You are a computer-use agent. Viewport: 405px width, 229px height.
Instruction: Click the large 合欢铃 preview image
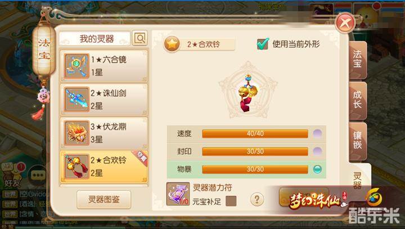pos(248,93)
